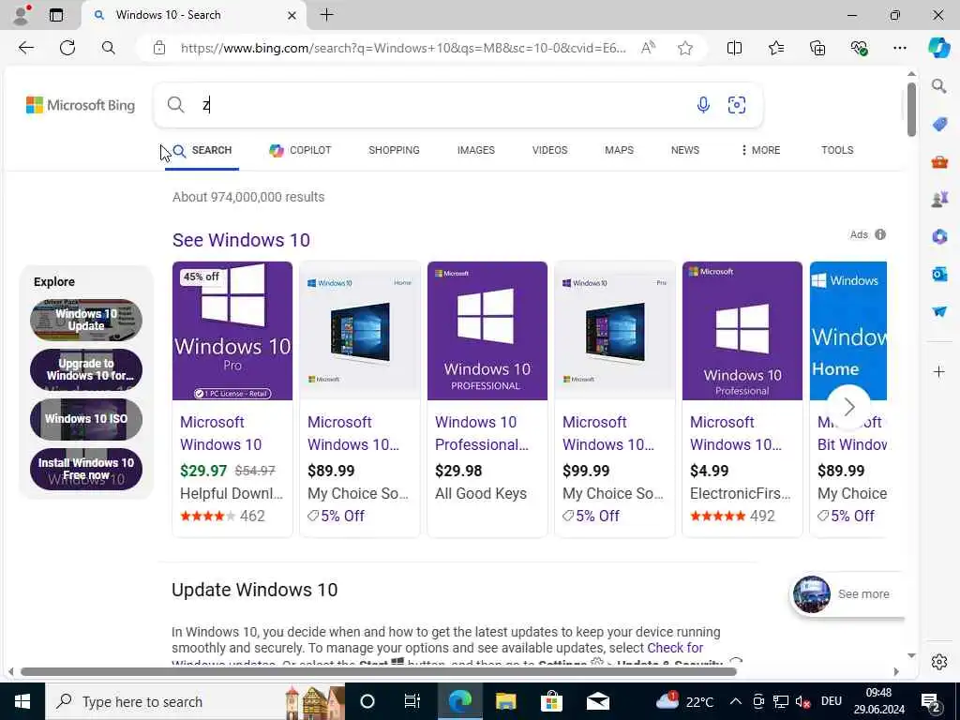The height and width of the screenshot is (720, 960).
Task: Click the See more floating button
Action: (x=847, y=593)
